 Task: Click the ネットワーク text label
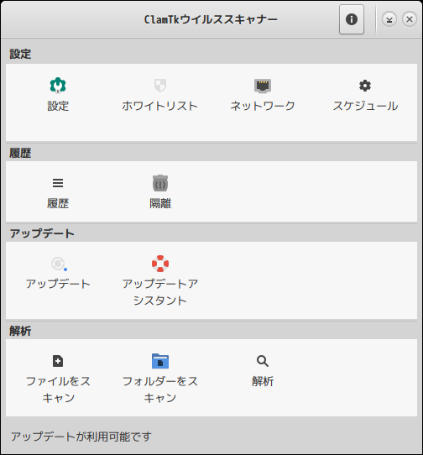click(x=263, y=106)
